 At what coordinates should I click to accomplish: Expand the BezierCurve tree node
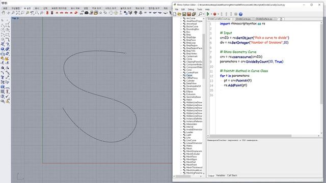(x=181, y=26)
